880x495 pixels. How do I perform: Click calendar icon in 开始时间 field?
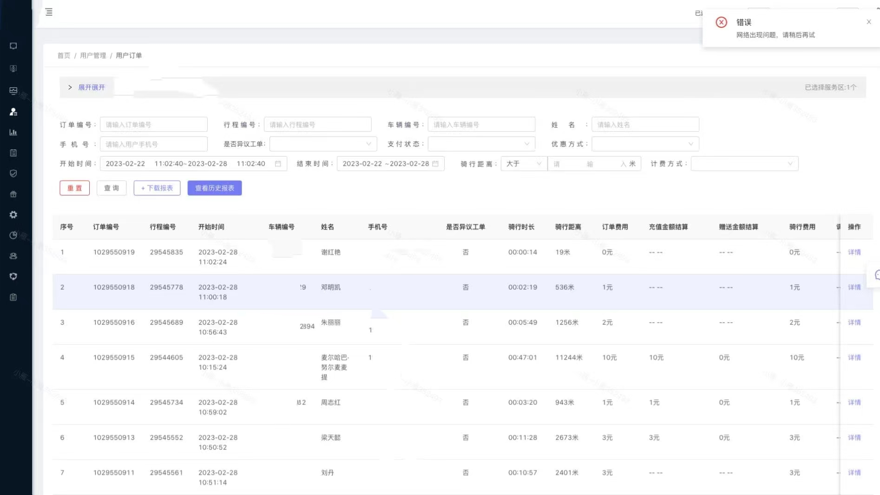(278, 163)
